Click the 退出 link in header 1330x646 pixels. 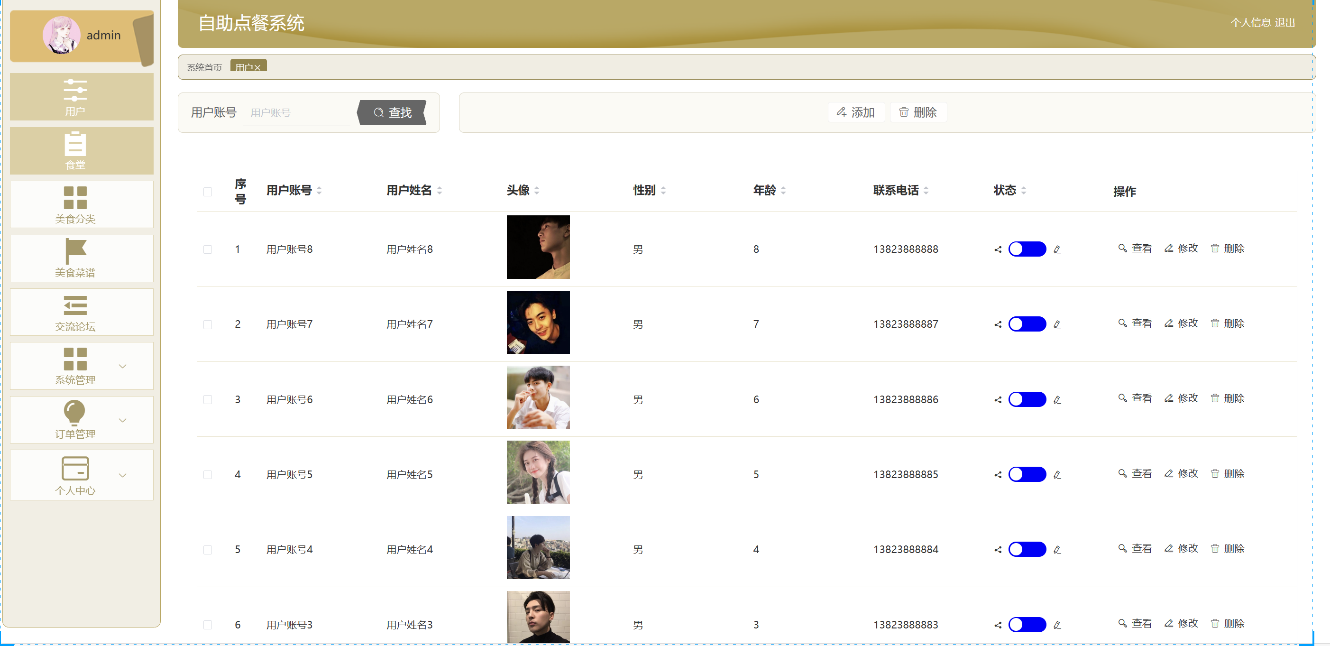tap(1284, 23)
